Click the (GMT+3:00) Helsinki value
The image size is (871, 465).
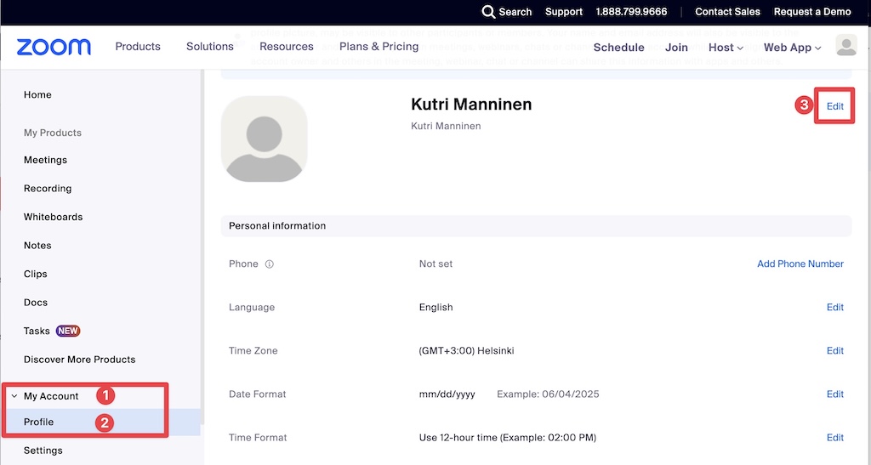(x=467, y=351)
